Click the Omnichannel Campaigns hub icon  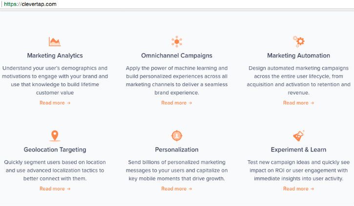coord(177,42)
